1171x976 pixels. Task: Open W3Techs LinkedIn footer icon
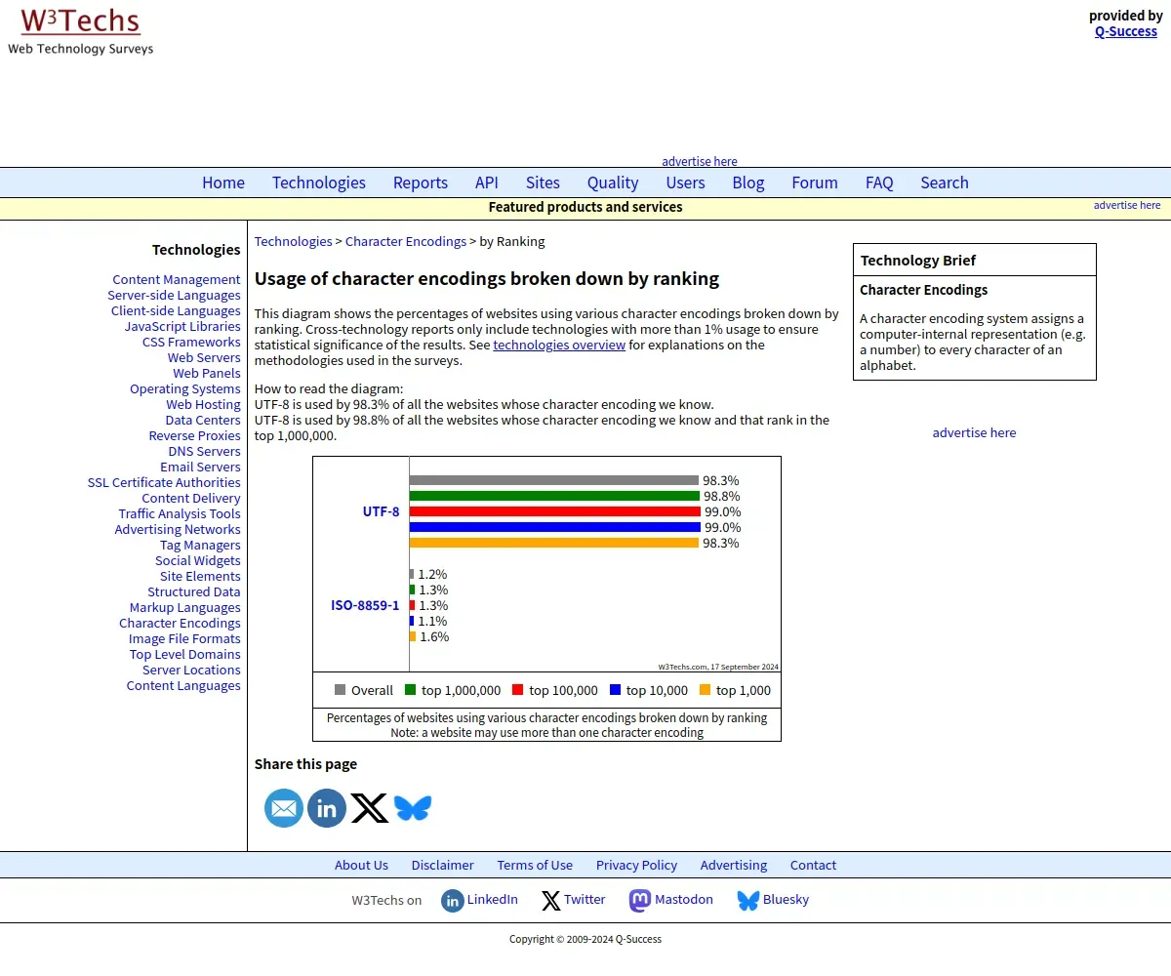pyautogui.click(x=452, y=900)
